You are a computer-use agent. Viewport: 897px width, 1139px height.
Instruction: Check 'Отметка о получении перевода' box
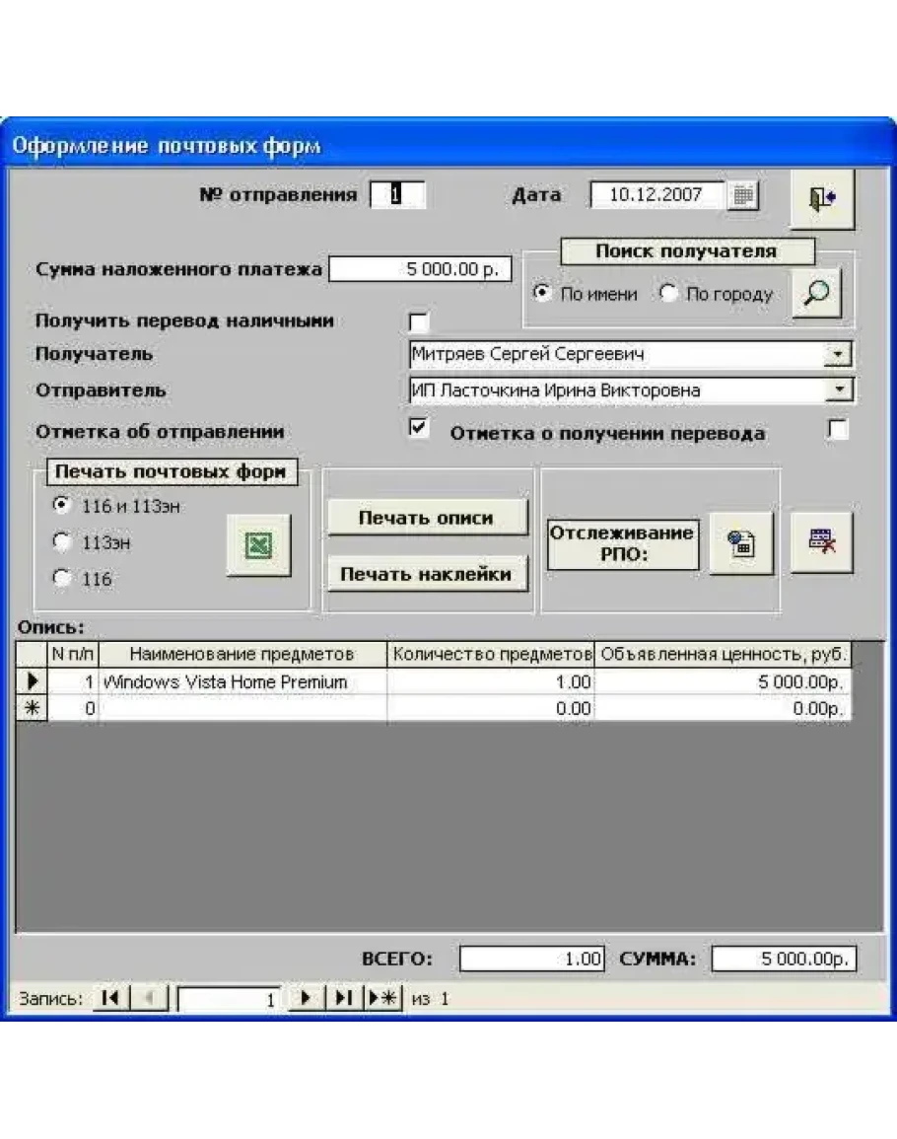(x=837, y=430)
